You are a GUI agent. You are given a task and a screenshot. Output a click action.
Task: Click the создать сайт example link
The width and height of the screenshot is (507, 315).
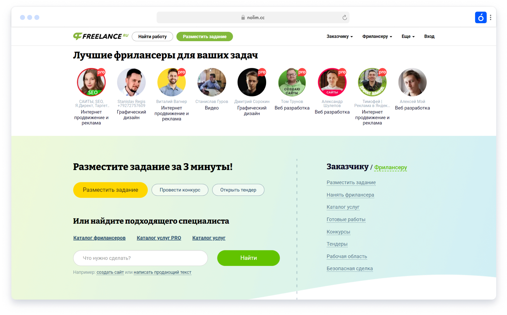110,272
